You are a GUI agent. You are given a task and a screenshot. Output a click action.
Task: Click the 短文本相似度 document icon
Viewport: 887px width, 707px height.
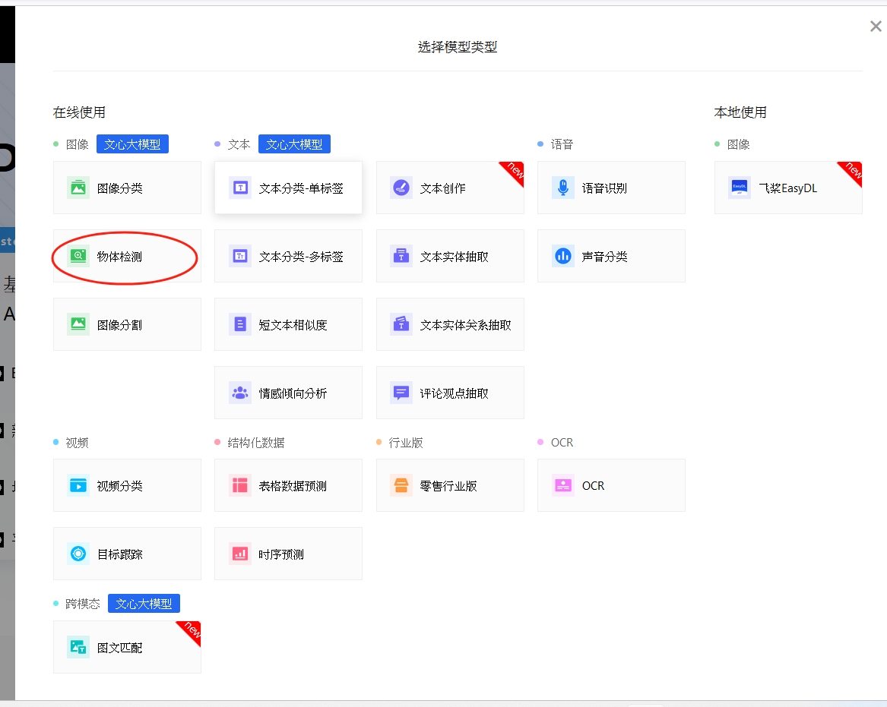point(240,324)
